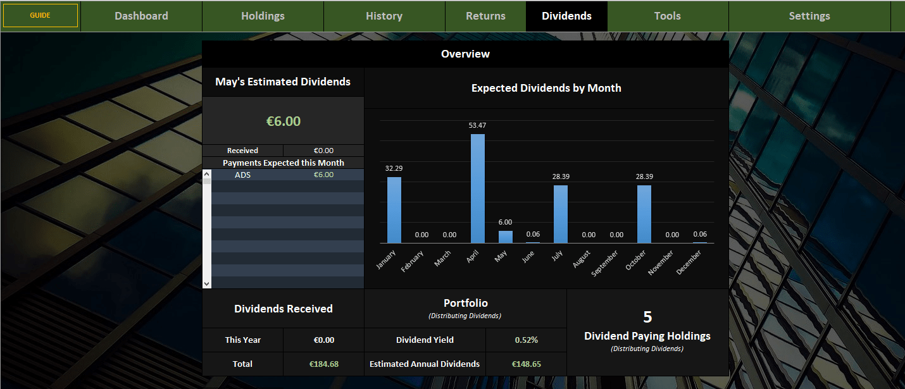This screenshot has width=905, height=389.
Task: Open the GUIDE button
Action: [41, 15]
